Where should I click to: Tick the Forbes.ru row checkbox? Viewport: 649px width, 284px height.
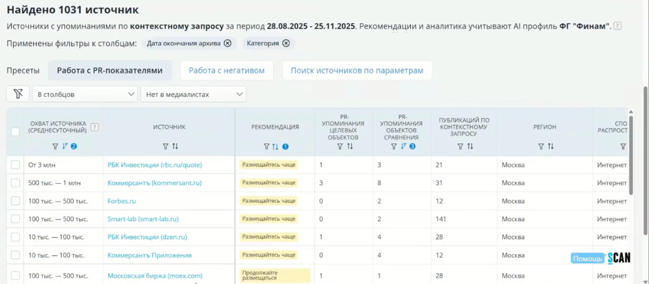pos(15,201)
